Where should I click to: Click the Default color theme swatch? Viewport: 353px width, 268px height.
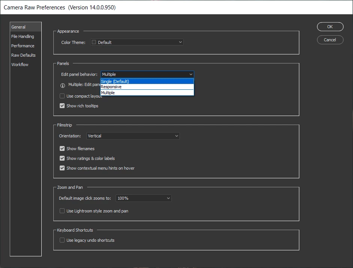pos(94,42)
